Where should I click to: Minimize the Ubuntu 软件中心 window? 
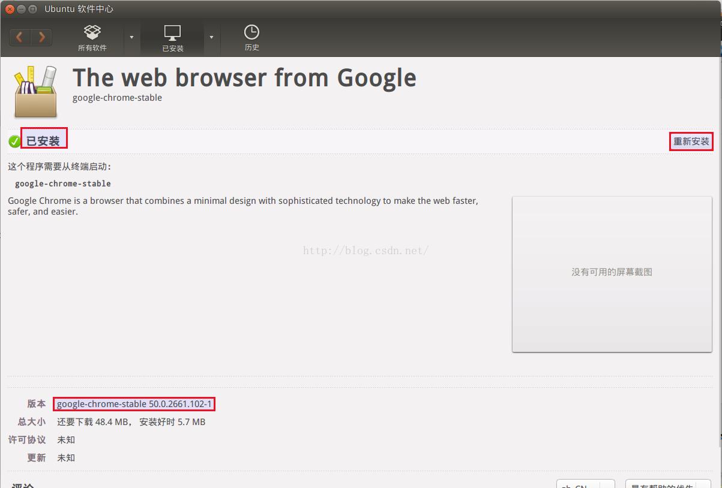pyautogui.click(x=22, y=9)
